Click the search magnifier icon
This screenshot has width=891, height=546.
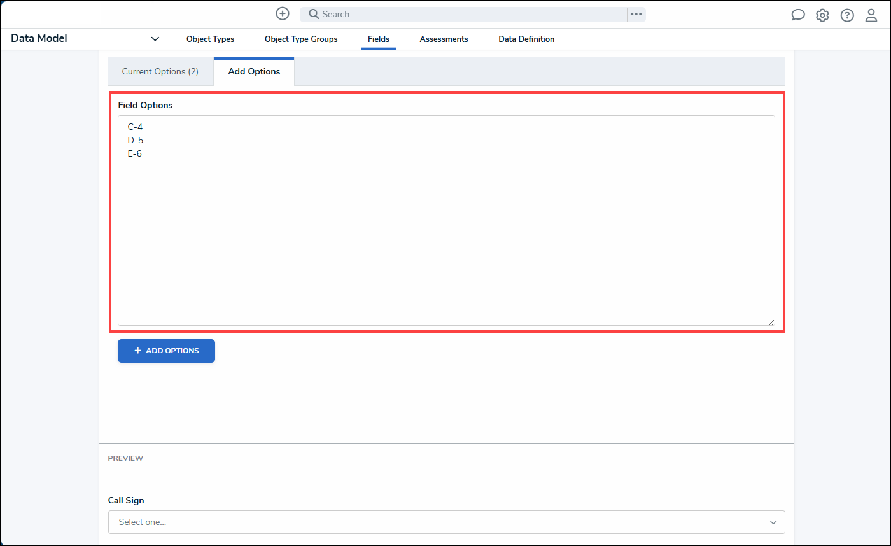click(x=312, y=13)
